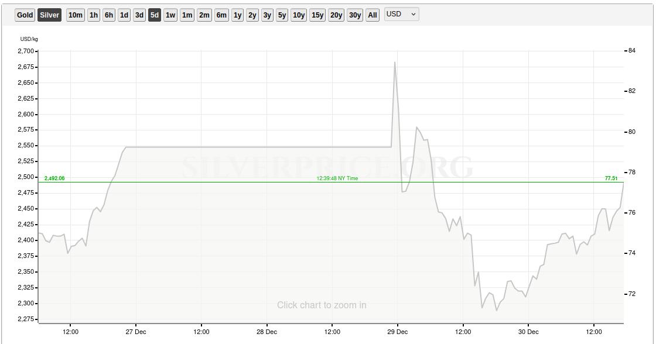
Task: Show the 1w chart range
Action: [170, 15]
